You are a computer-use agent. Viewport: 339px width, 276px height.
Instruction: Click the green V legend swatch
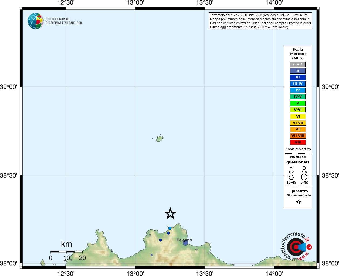pos(298,103)
